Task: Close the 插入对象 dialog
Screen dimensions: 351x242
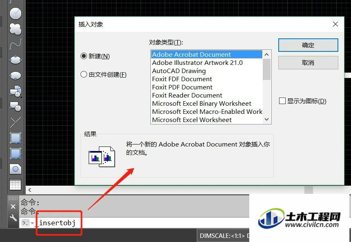Action: pyautogui.click(x=335, y=24)
